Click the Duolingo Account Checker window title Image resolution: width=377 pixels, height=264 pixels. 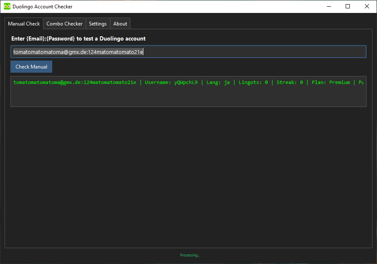(x=42, y=7)
